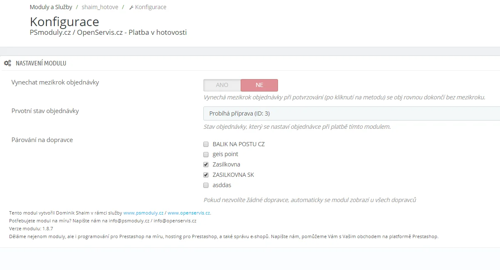Click the large Konfigurace page title
The width and height of the screenshot is (500, 270).
click(x=64, y=22)
